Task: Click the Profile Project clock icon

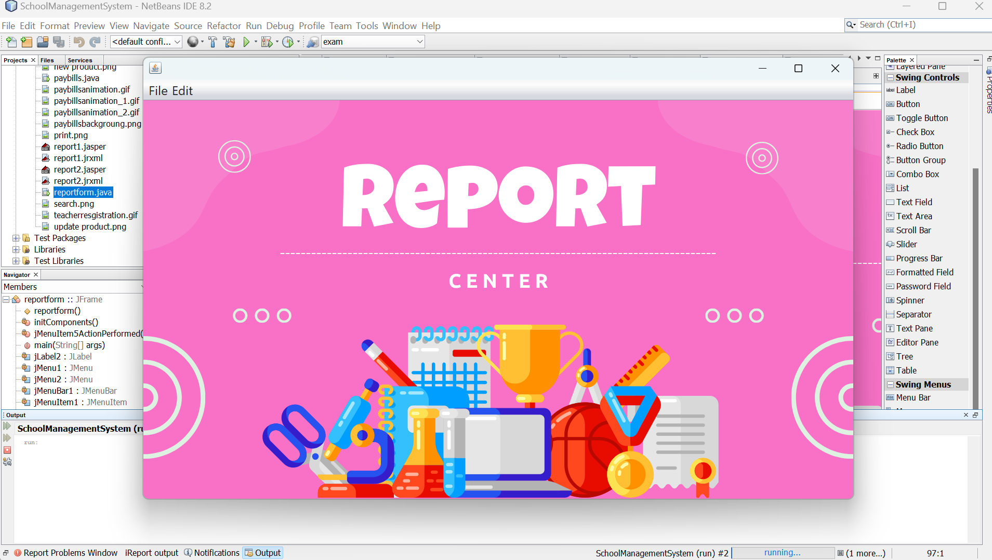Action: pos(288,42)
